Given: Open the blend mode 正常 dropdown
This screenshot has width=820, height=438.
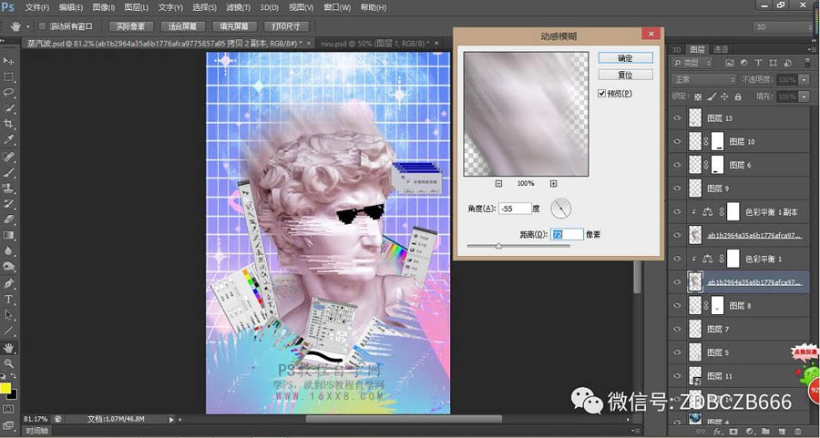Looking at the screenshot, I should pyautogui.click(x=703, y=79).
